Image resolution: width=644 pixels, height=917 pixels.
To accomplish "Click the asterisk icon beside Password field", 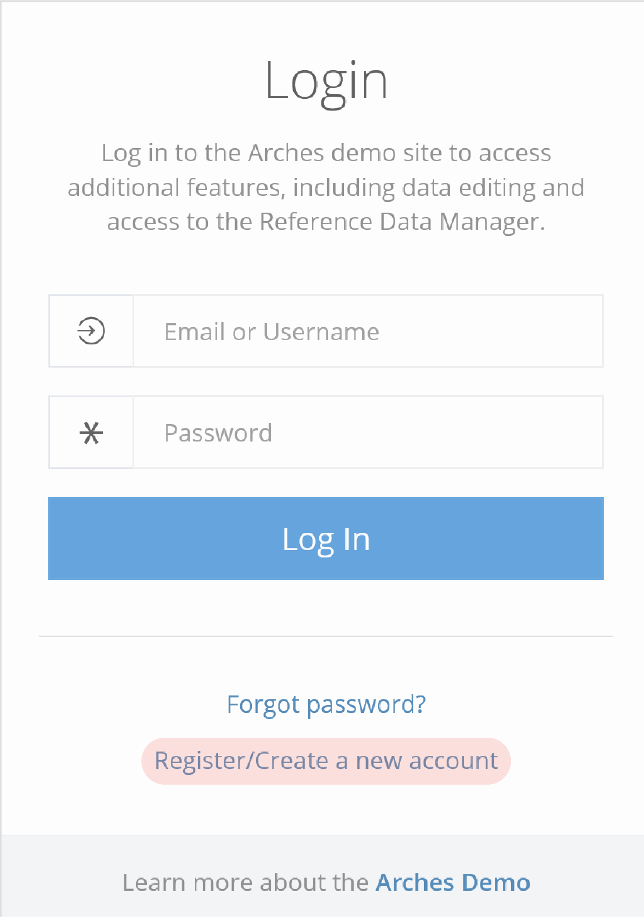I will [91, 433].
